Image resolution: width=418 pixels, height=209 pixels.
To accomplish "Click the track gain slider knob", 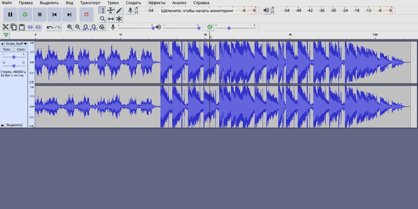I will (14, 57).
